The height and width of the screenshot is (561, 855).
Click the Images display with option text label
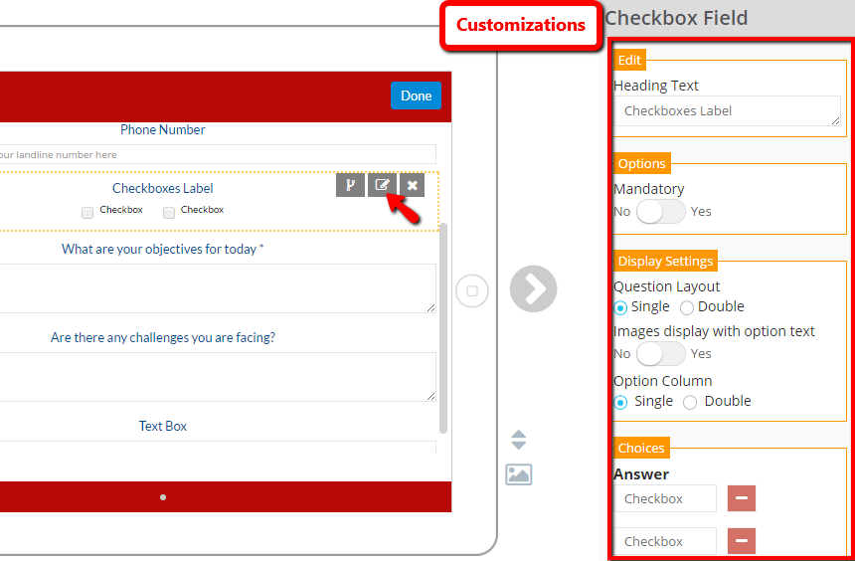click(714, 331)
